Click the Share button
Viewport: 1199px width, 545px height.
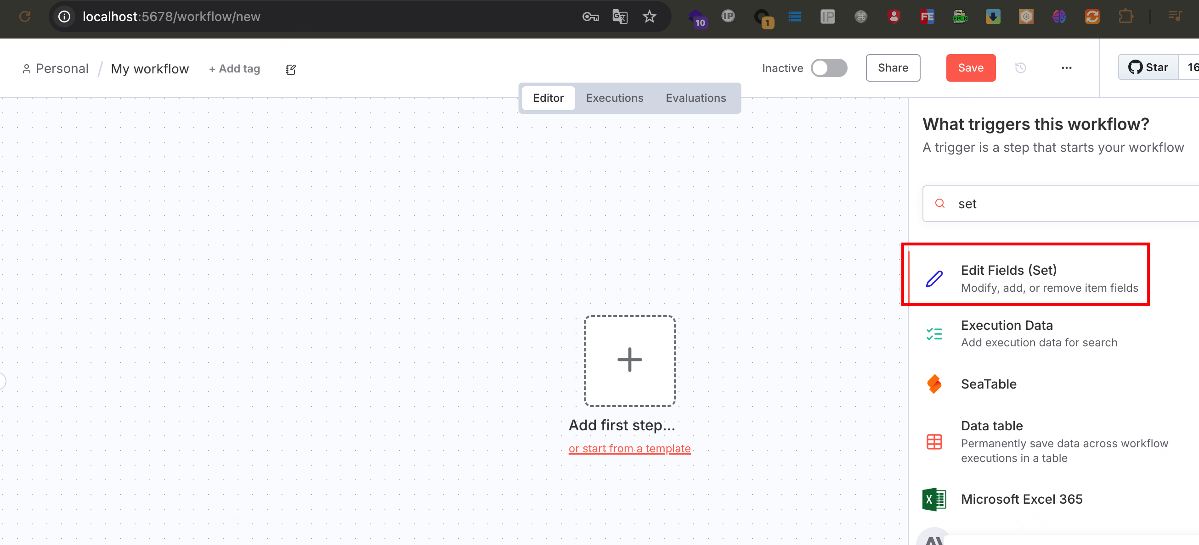pos(892,68)
